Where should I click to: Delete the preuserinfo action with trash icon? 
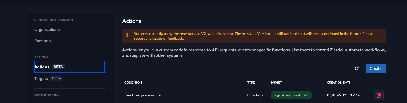coord(379,95)
